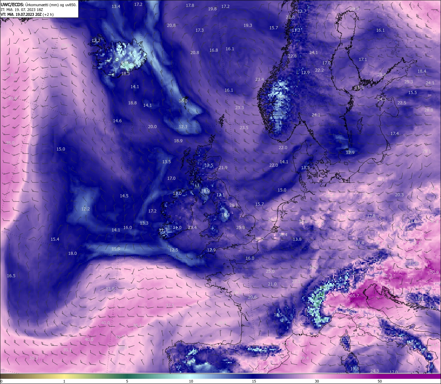Click the 'UWC/ECDS: Úrkomumætti (mm) og uv850.' title

(x=39, y=5)
